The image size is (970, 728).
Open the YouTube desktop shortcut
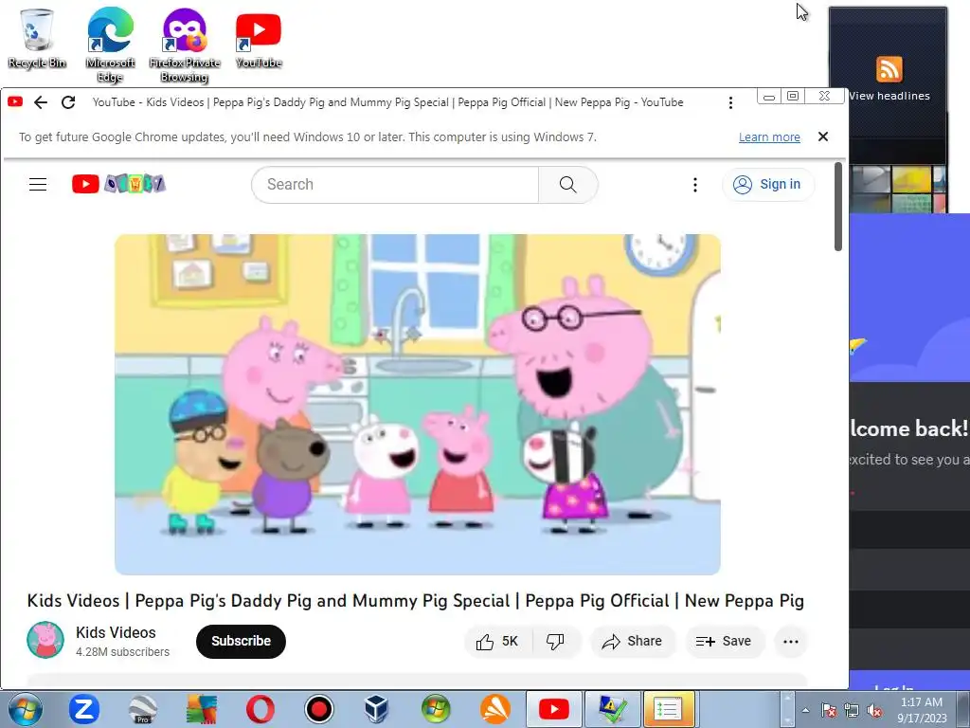tap(258, 38)
